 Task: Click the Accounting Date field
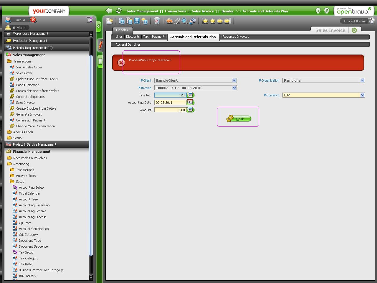170,102
